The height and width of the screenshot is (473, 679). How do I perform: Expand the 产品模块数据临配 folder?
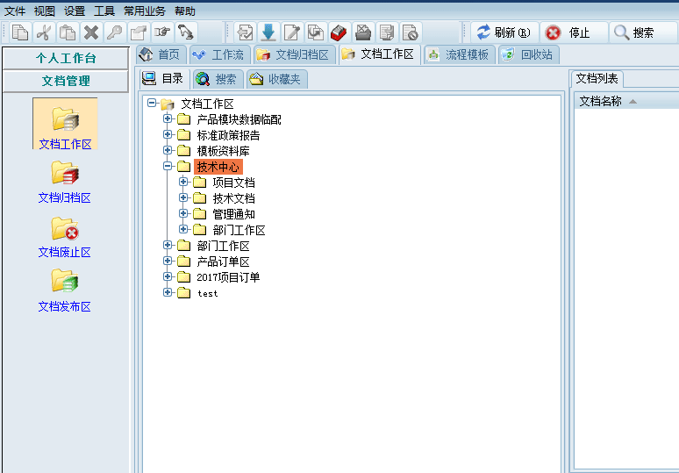[168, 119]
